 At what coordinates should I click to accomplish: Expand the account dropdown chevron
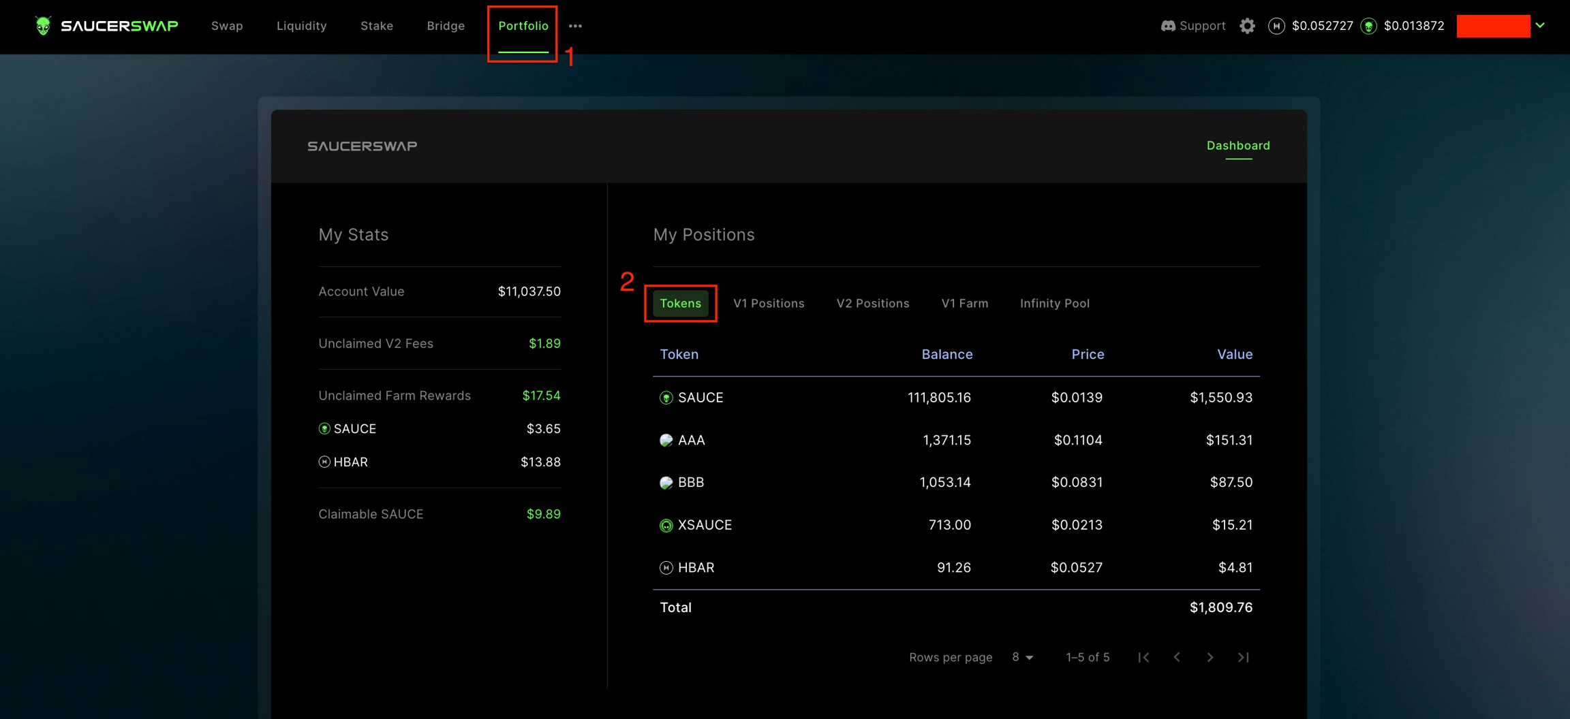click(1540, 25)
